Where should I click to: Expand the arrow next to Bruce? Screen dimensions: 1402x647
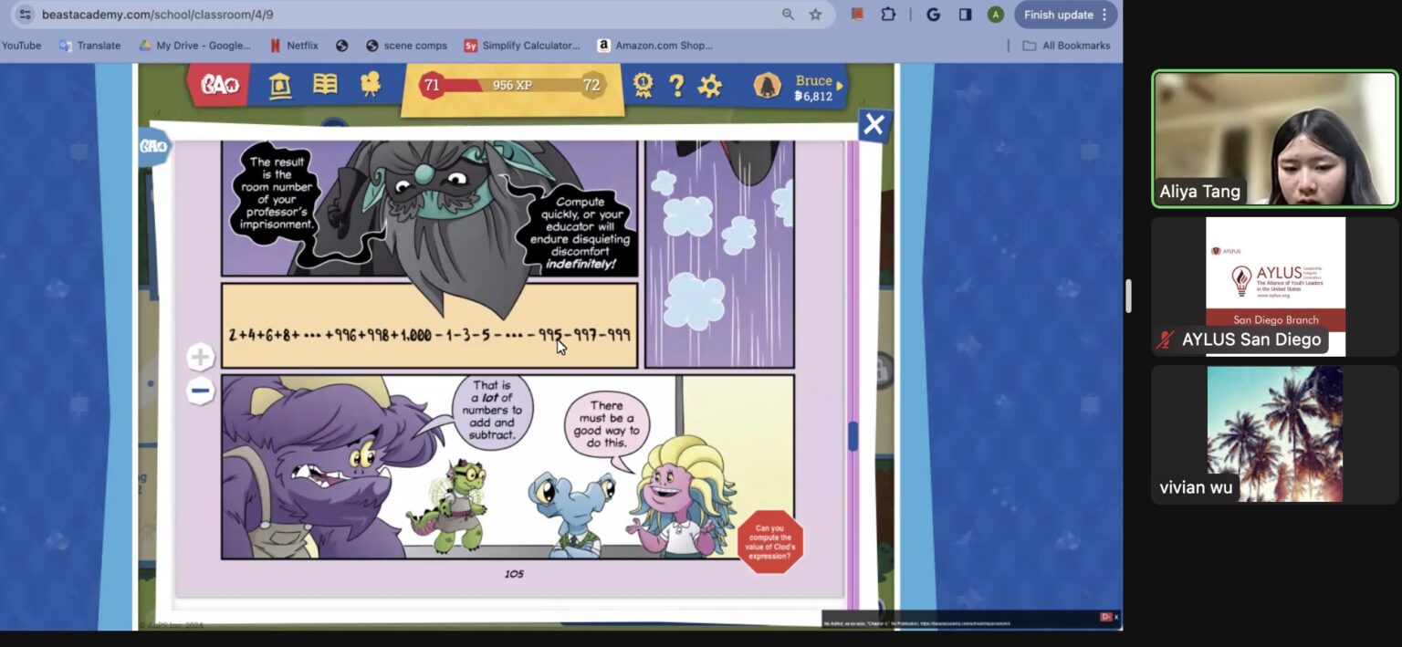tap(840, 86)
